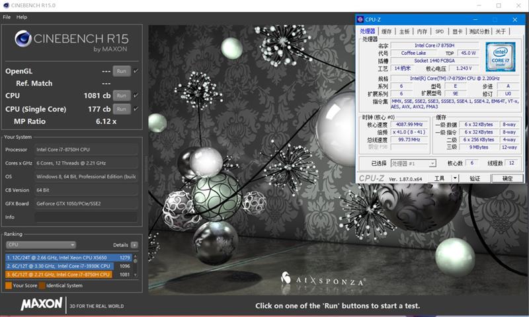This screenshot has width=529, height=317.
Task: Click the MAXON logo at the bottom
Action: (42, 304)
